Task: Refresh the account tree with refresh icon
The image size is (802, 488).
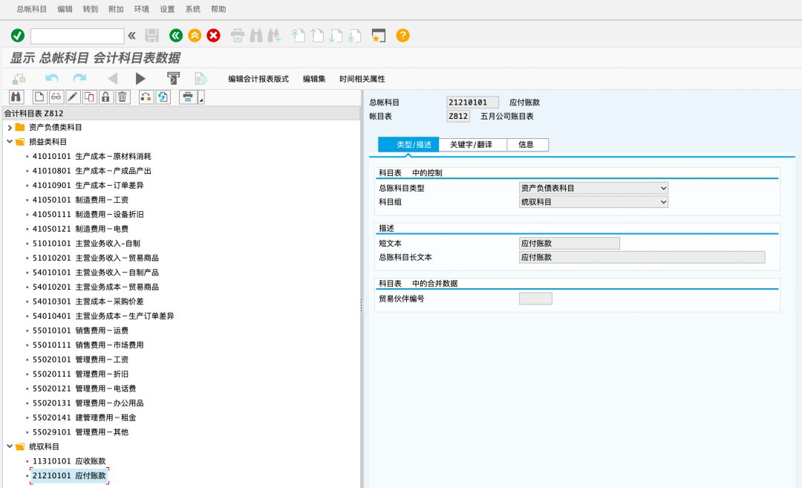Action: (163, 97)
